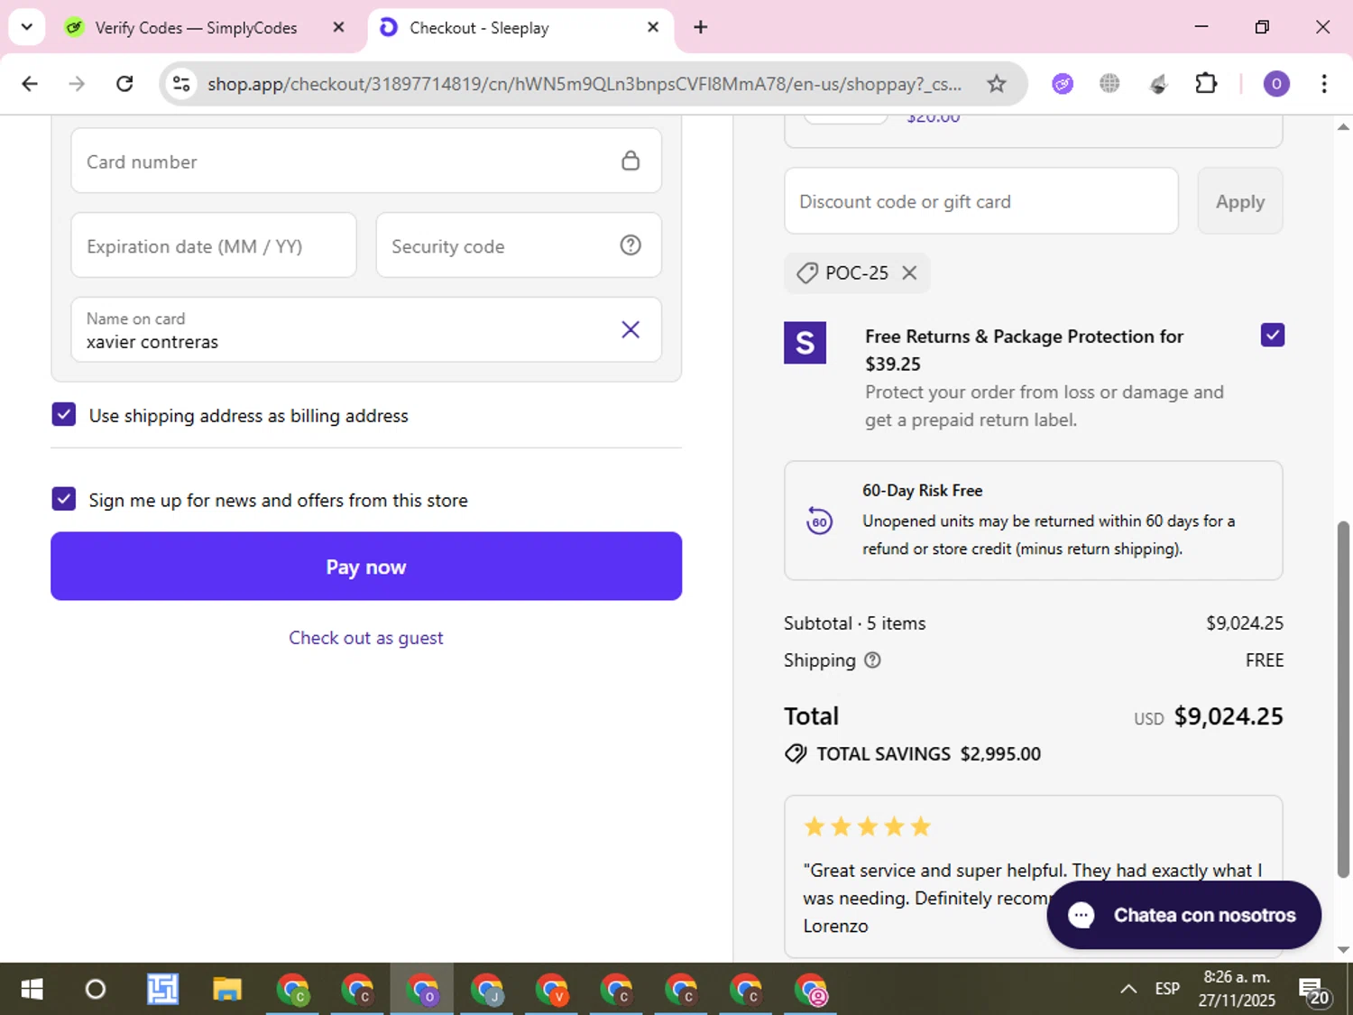Click the total savings tag icon
The width and height of the screenshot is (1353, 1015).
pyautogui.click(x=796, y=753)
